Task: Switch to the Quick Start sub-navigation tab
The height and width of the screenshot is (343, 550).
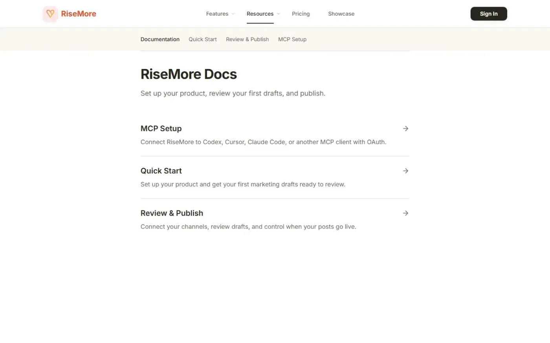Action: (x=203, y=39)
